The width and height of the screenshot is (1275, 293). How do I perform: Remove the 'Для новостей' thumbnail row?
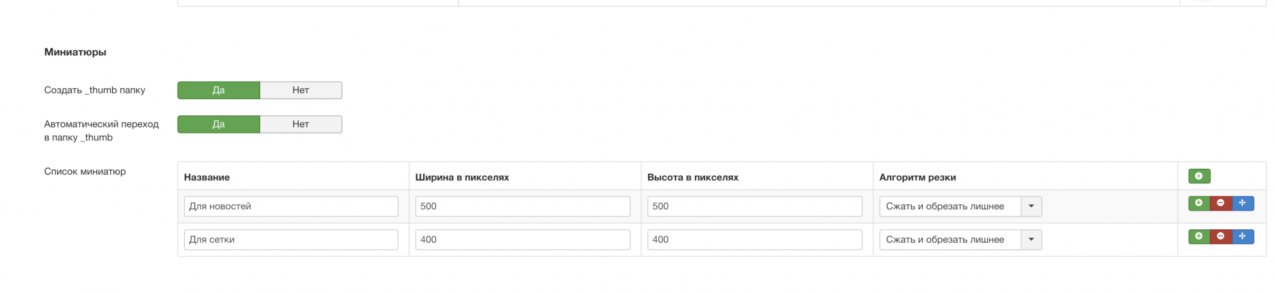tap(1220, 203)
